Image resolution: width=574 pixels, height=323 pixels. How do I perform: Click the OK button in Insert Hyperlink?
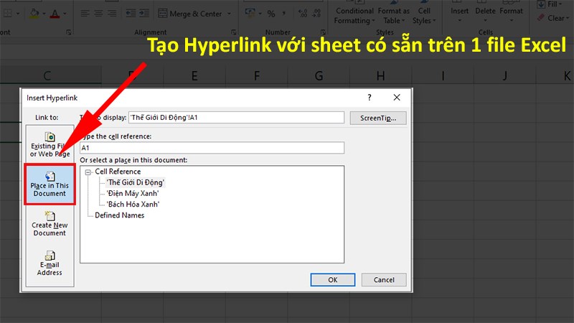tap(332, 280)
